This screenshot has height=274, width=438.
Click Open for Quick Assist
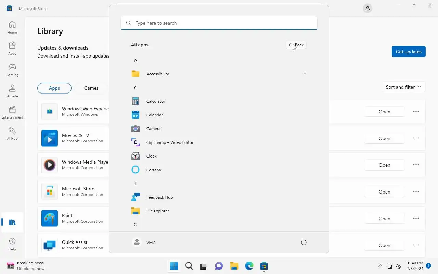point(384,245)
